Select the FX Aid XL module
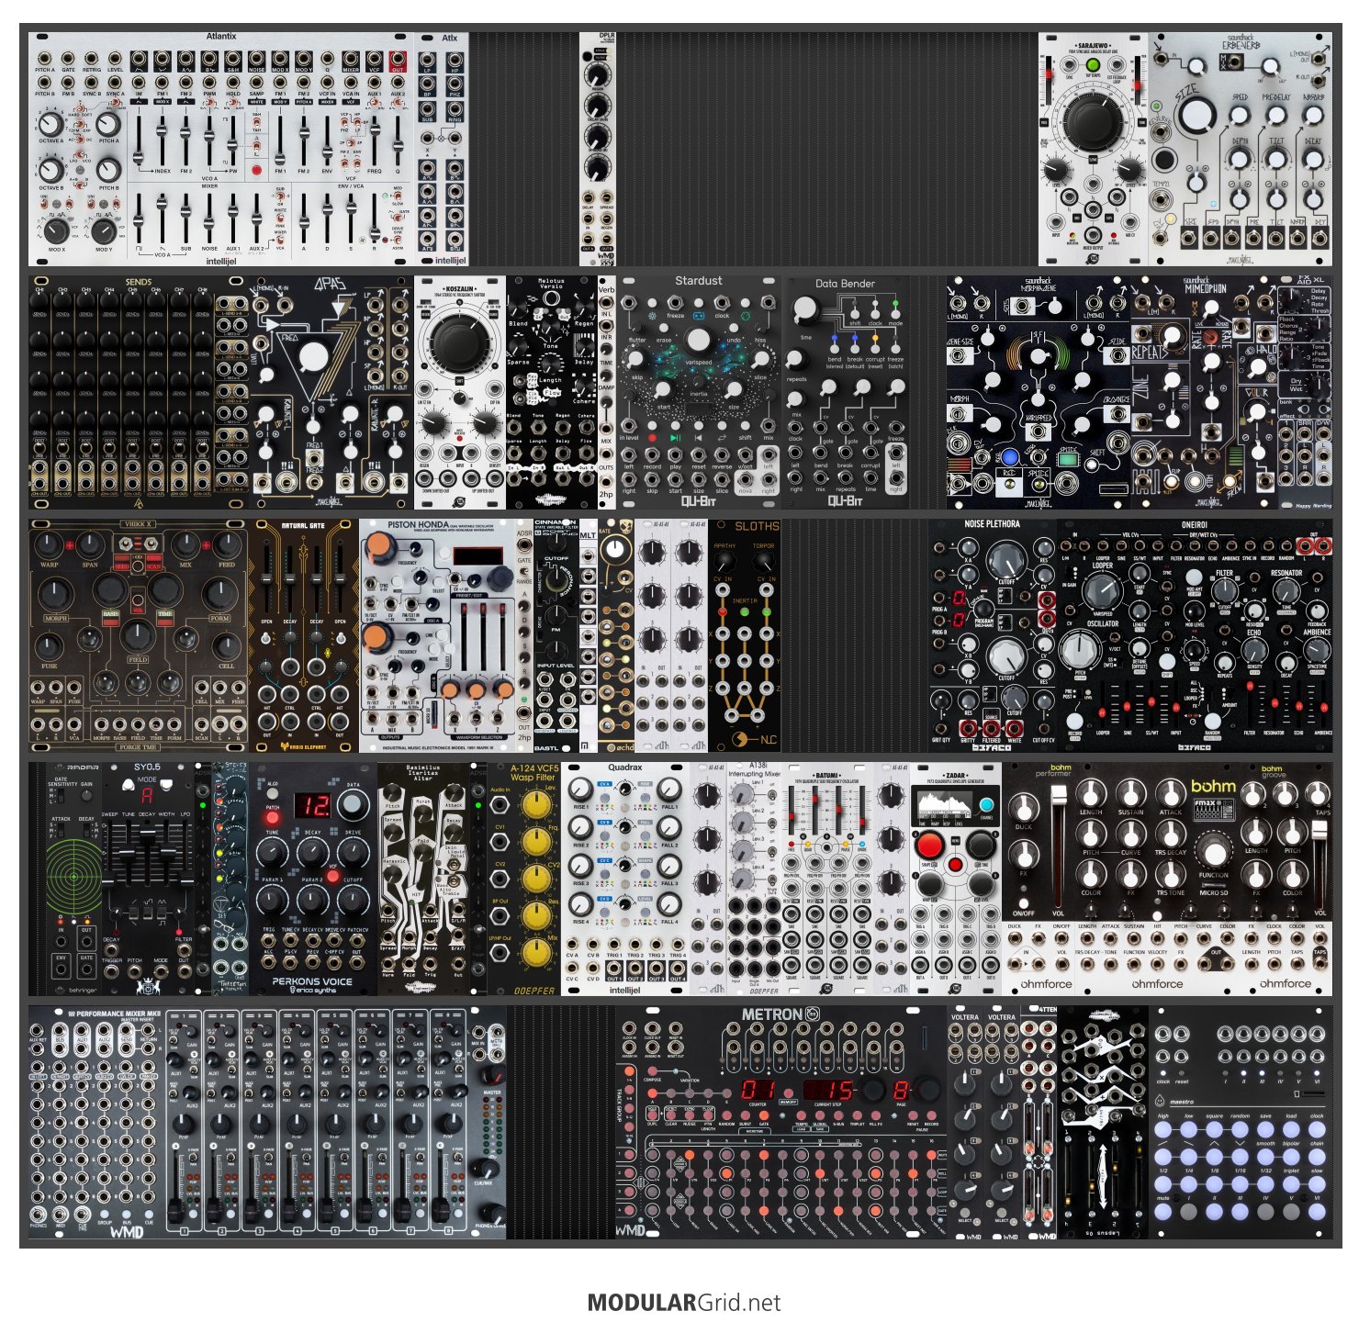Viewport: 1370px width, 1322px height. coord(1305,392)
